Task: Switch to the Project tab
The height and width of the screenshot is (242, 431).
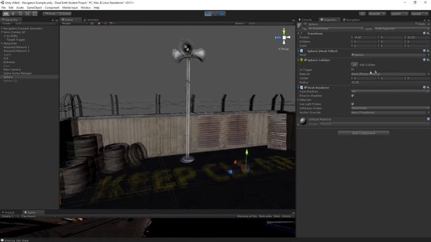Action: coord(8,212)
